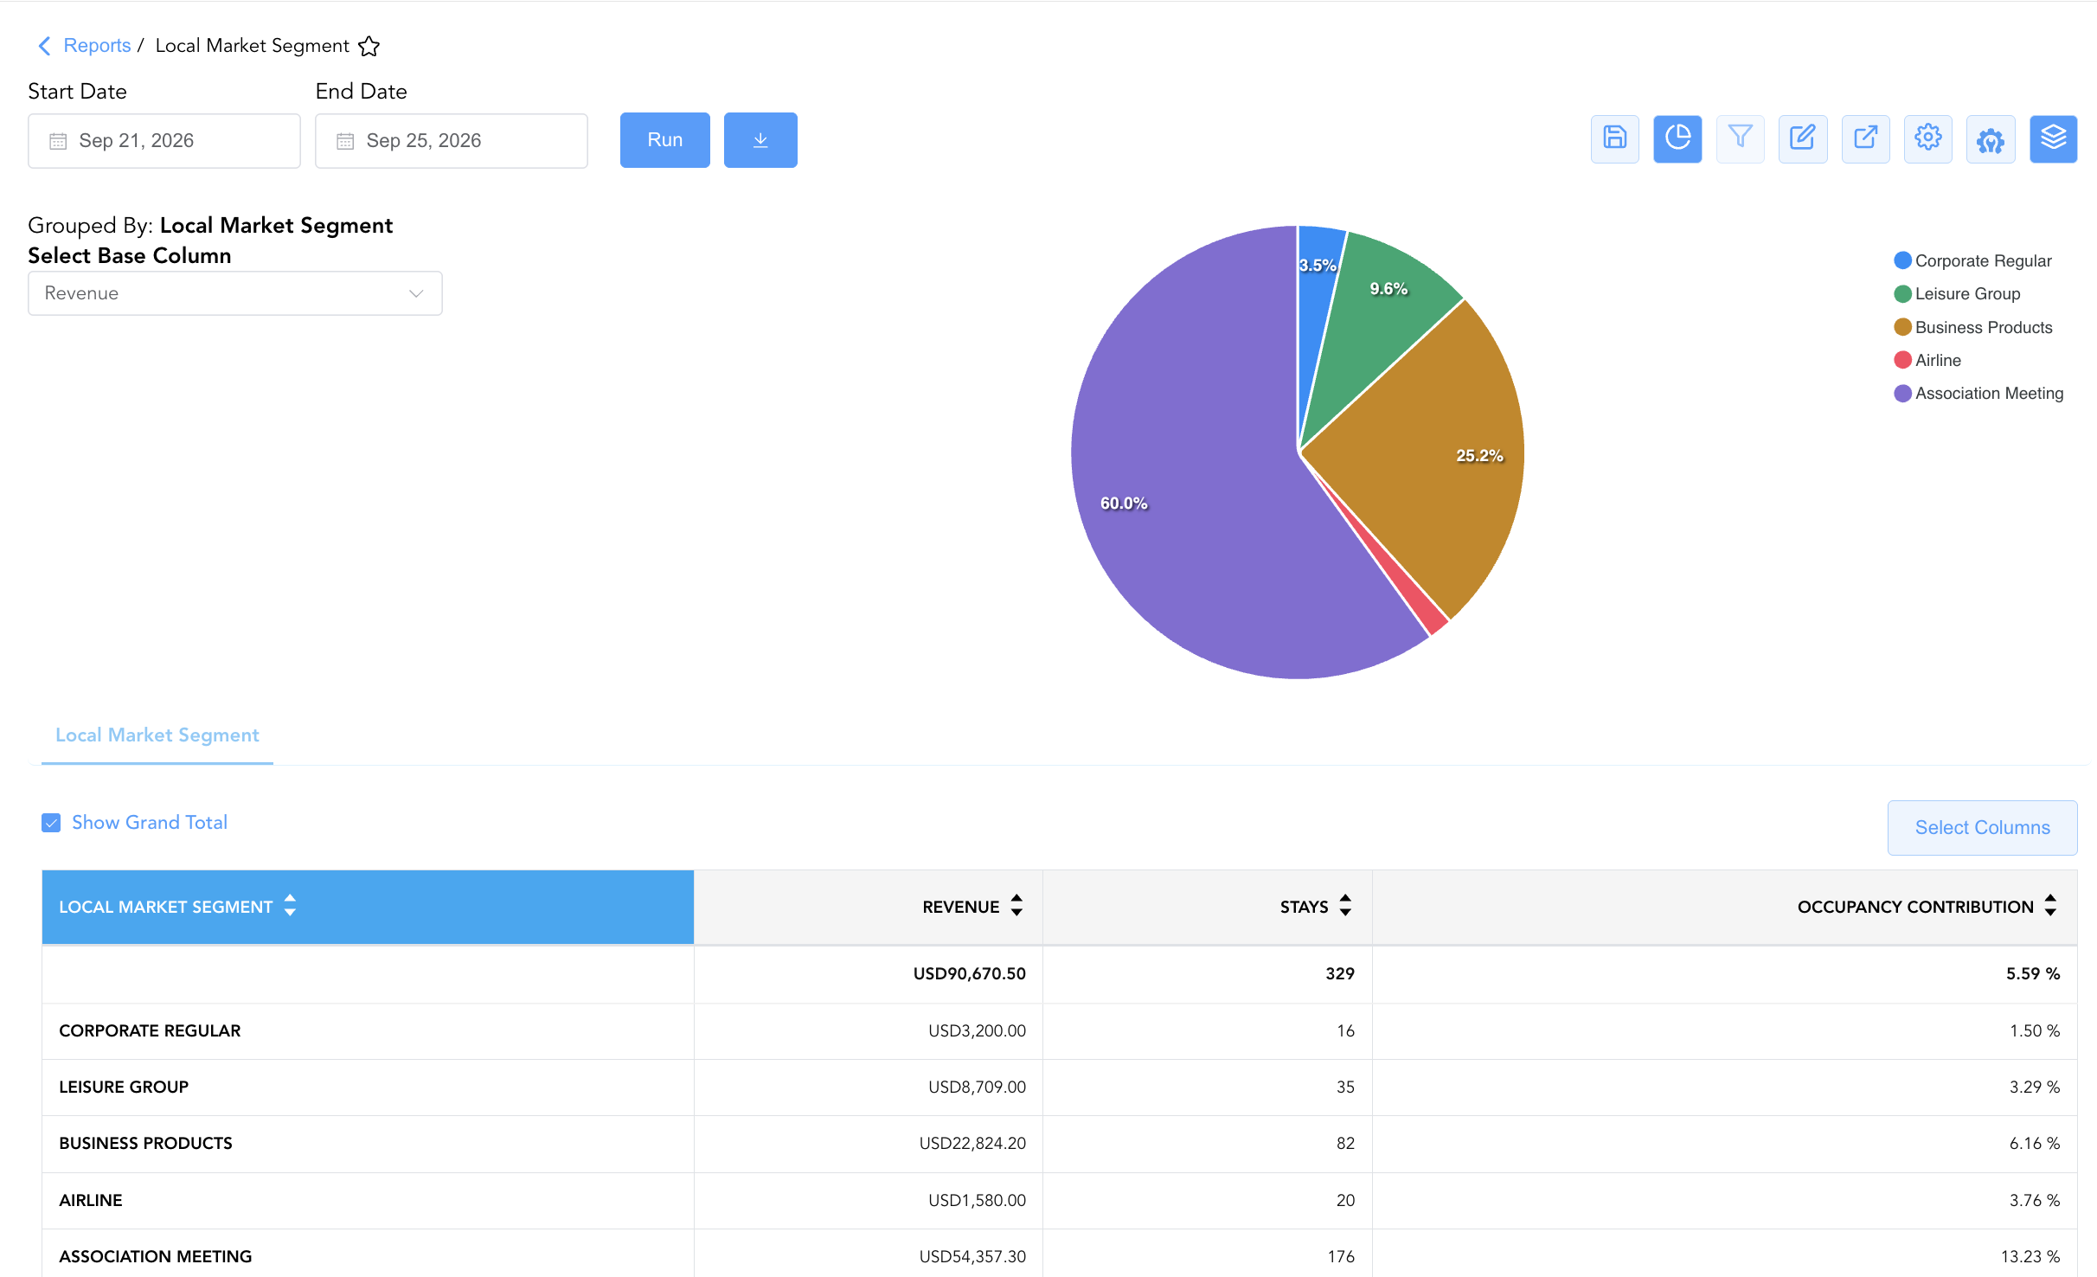Favorite report with the star icon
The height and width of the screenshot is (1277, 2097).
(369, 46)
